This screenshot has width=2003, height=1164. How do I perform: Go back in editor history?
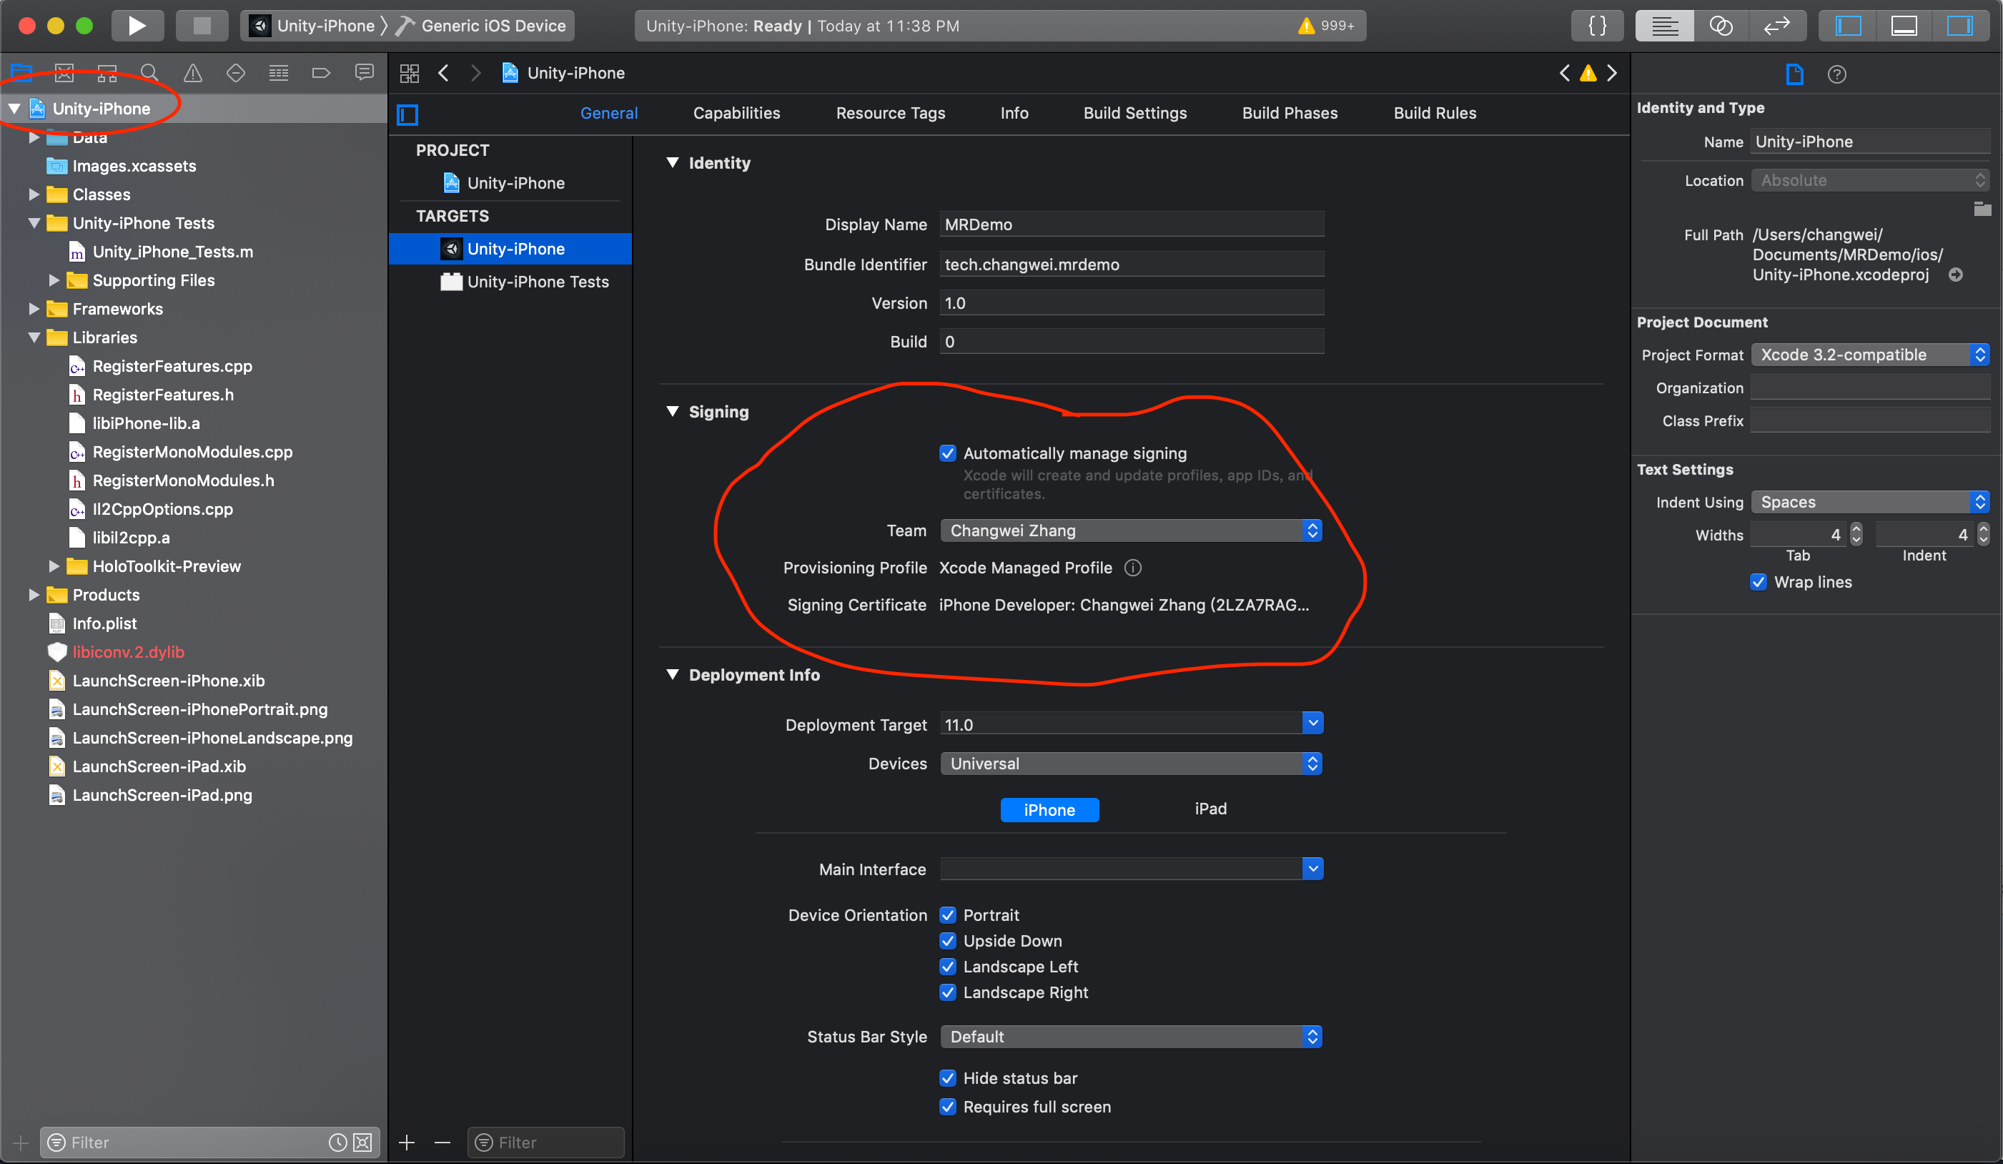click(443, 73)
